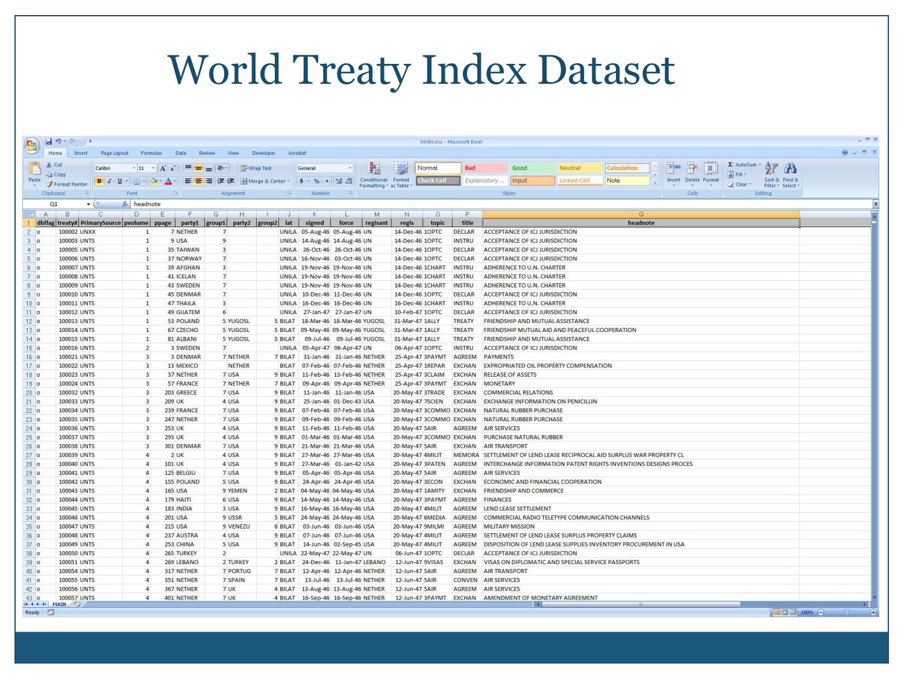
Task: Apply the Check Cell style
Action: click(x=438, y=181)
